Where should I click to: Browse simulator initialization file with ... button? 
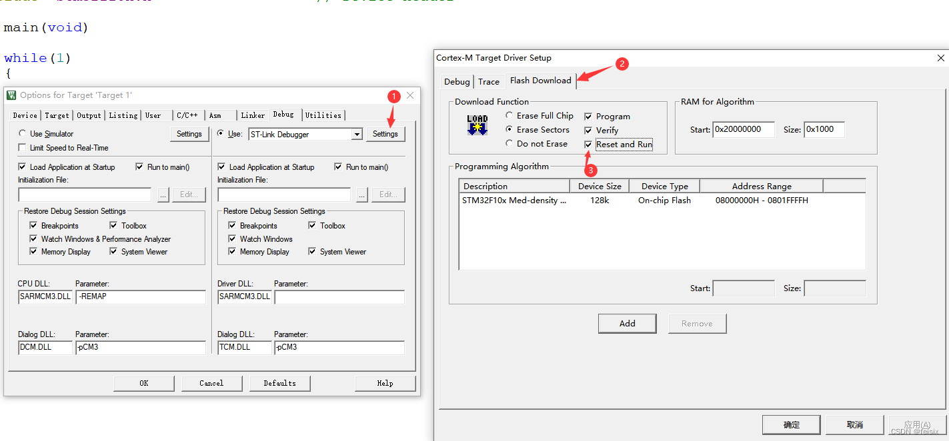[x=163, y=195]
